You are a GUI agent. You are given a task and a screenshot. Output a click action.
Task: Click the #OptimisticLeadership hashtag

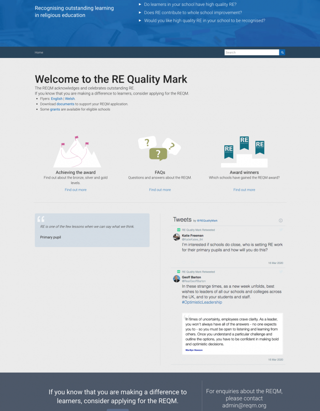coord(202,302)
